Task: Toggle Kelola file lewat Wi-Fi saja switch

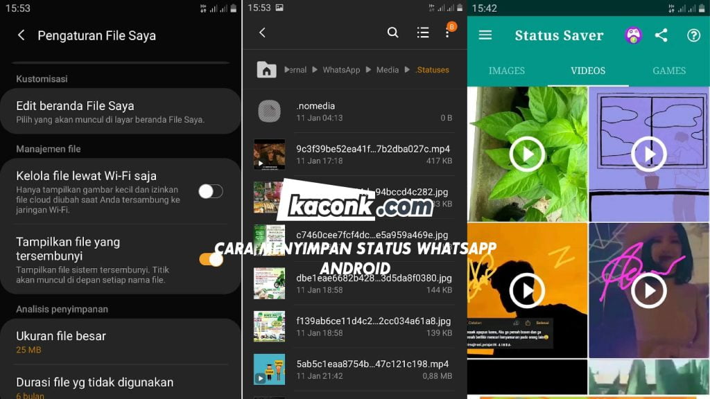Action: [x=211, y=191]
